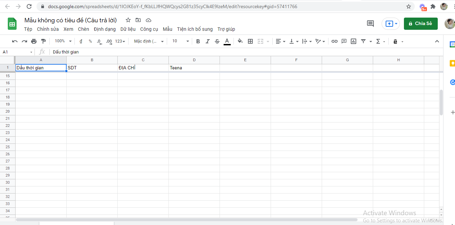This screenshot has width=455, height=225.
Task: Open the Dữ liệu menu
Action: pyautogui.click(x=128, y=29)
